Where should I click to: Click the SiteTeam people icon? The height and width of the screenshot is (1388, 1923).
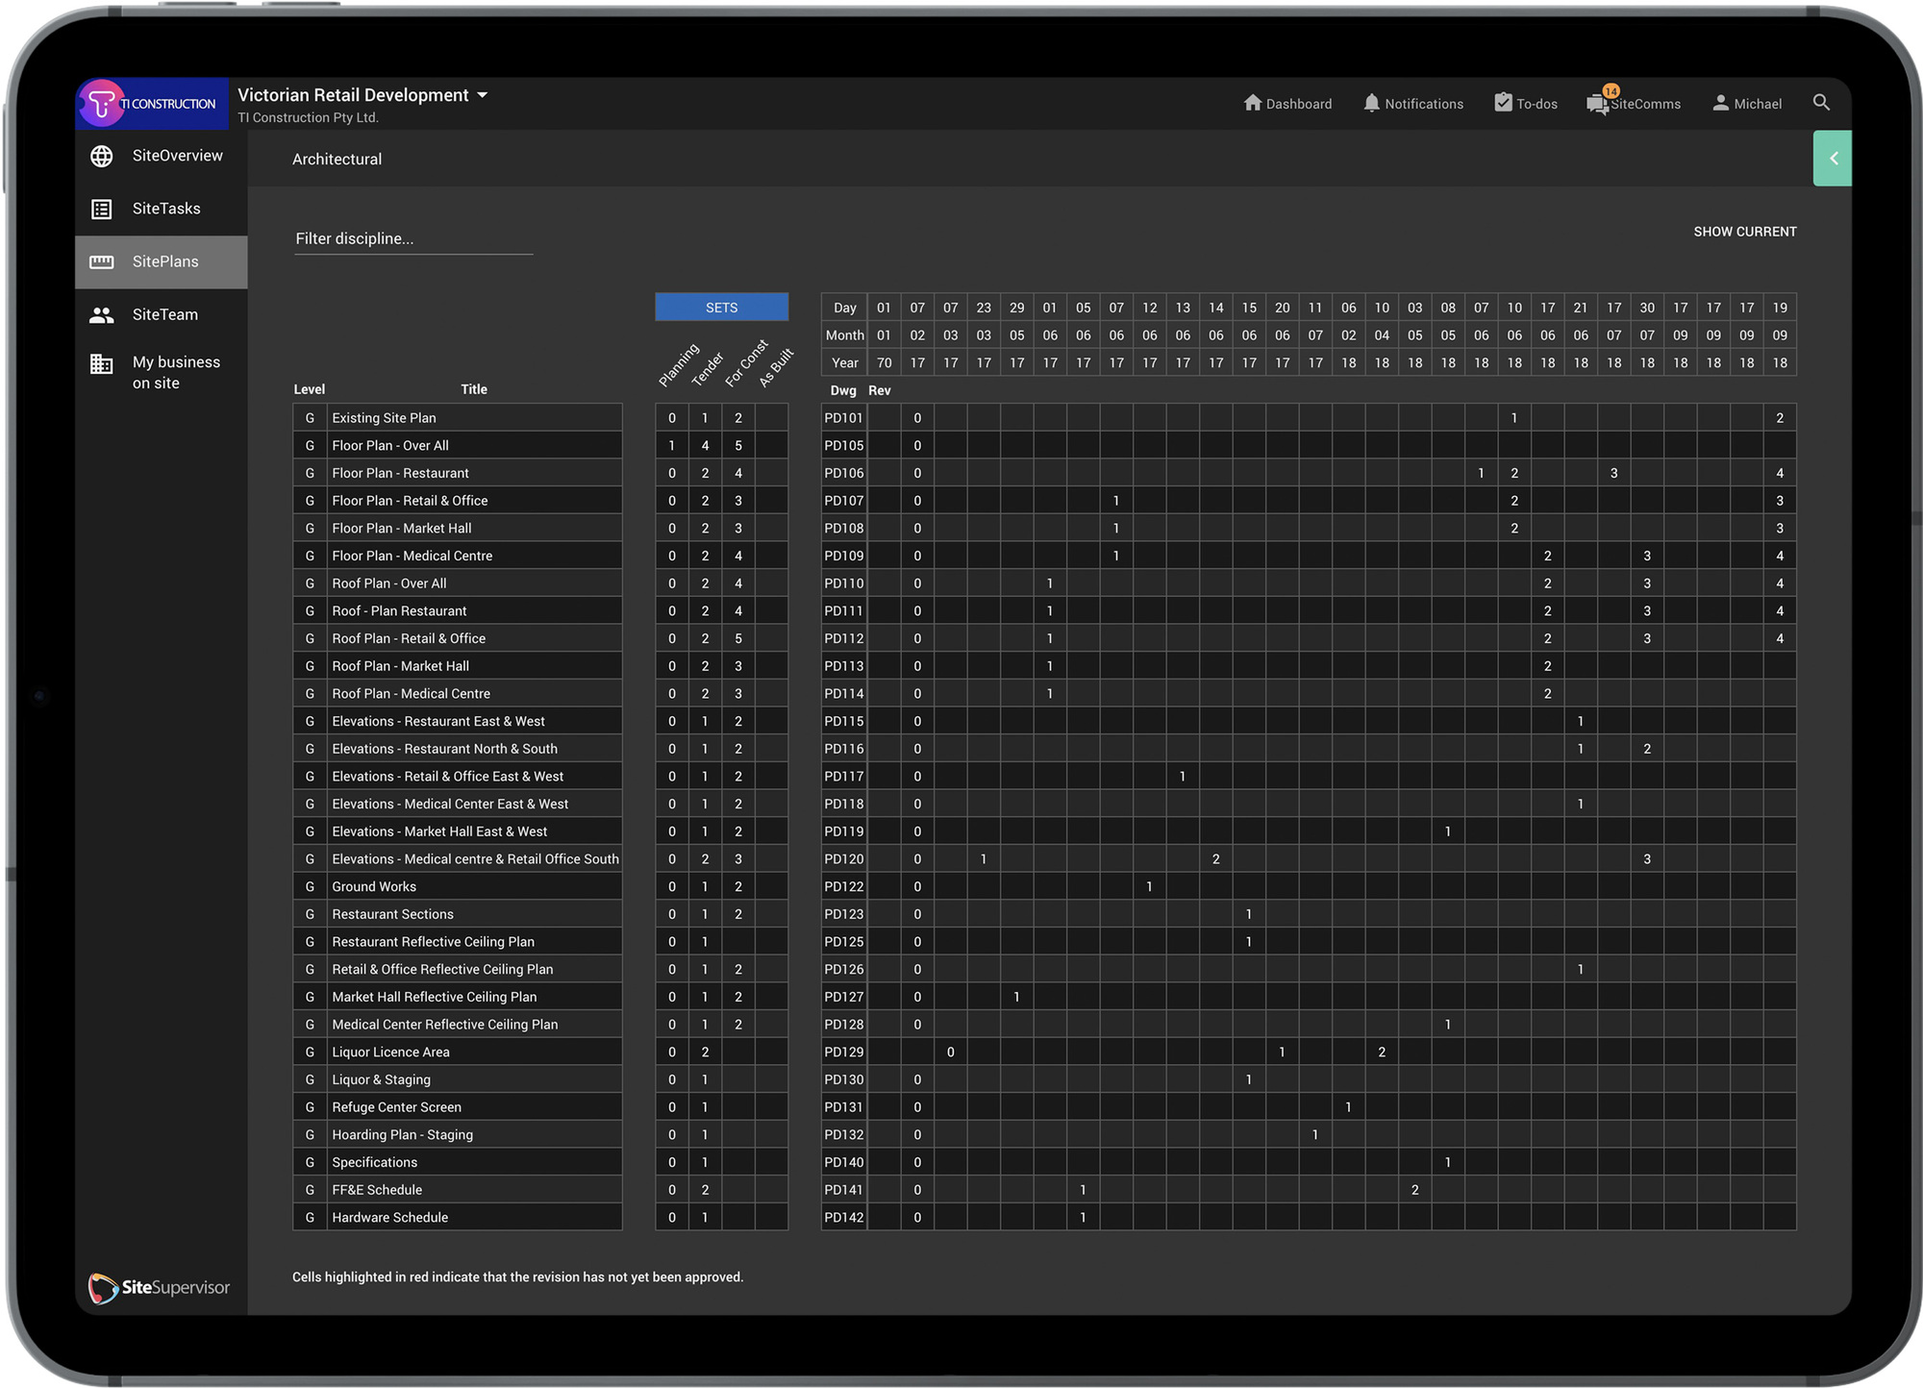pyautogui.click(x=102, y=314)
